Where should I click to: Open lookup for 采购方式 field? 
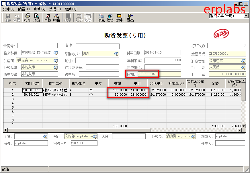tap(117, 54)
